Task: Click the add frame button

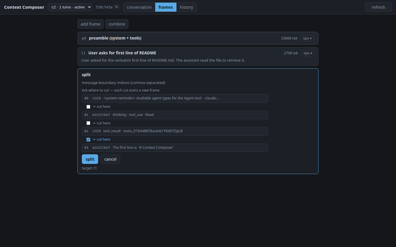Action: coord(91,24)
